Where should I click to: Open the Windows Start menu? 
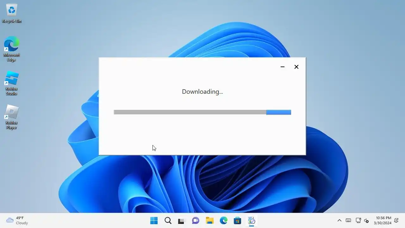(x=154, y=220)
